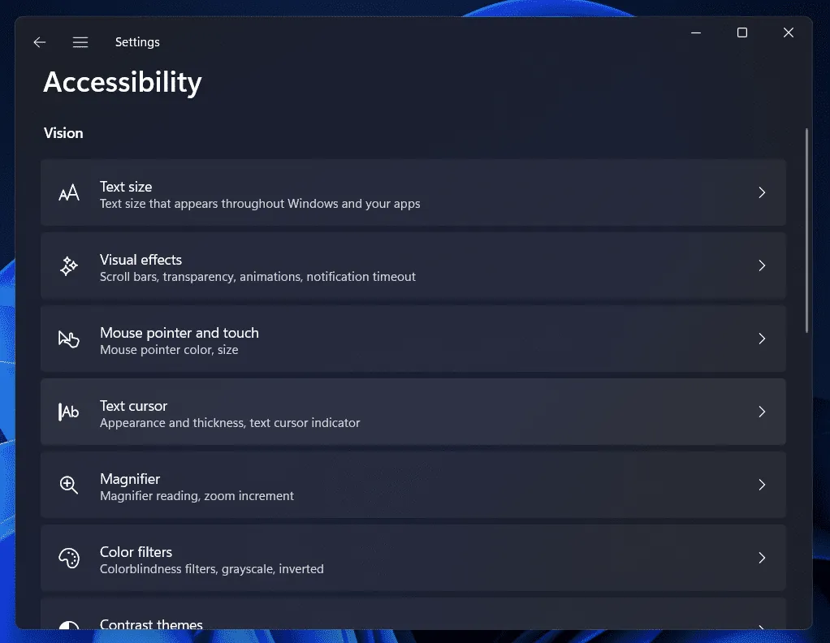This screenshot has height=643, width=830.
Task: Open Color filters settings page
Action: coord(413,558)
